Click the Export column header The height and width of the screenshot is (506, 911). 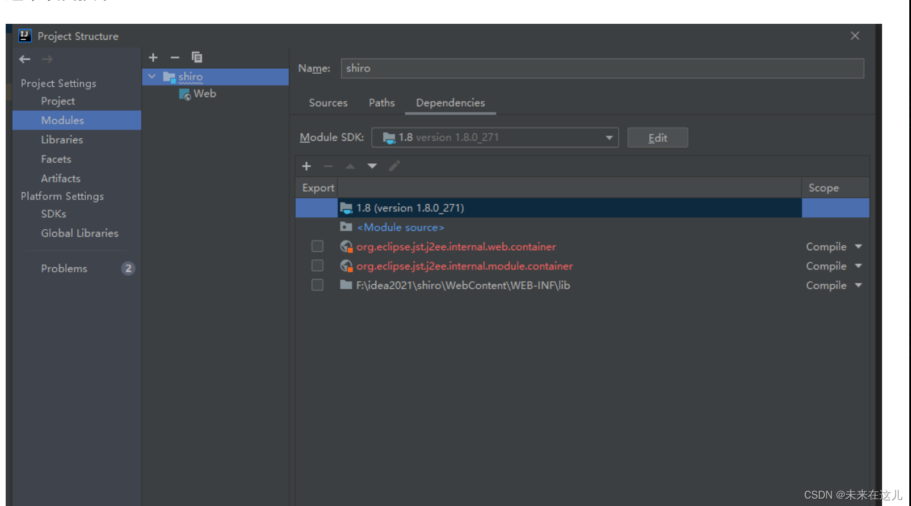pos(318,188)
